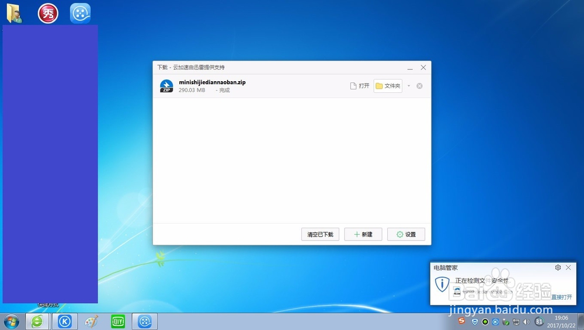This screenshot has width=584, height=330.
Task: Open the network status tray icon
Action: pos(516,322)
